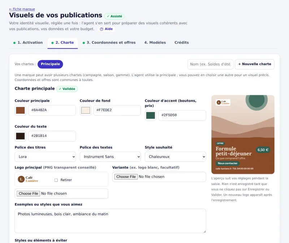
Task: Click into the Exemples ou styles textarea
Action: click(x=110, y=221)
